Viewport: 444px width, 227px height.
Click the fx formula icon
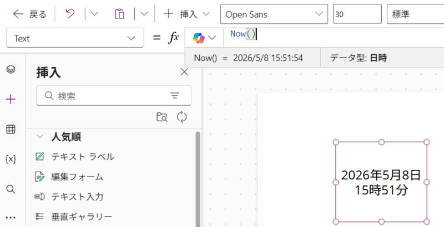(173, 38)
